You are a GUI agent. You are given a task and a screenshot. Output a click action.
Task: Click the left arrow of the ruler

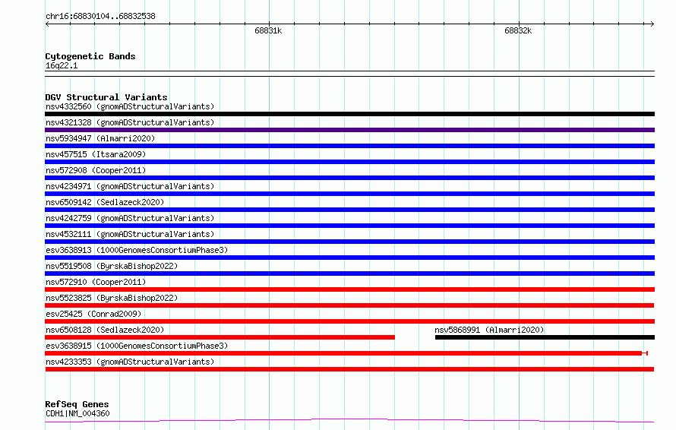click(x=47, y=24)
